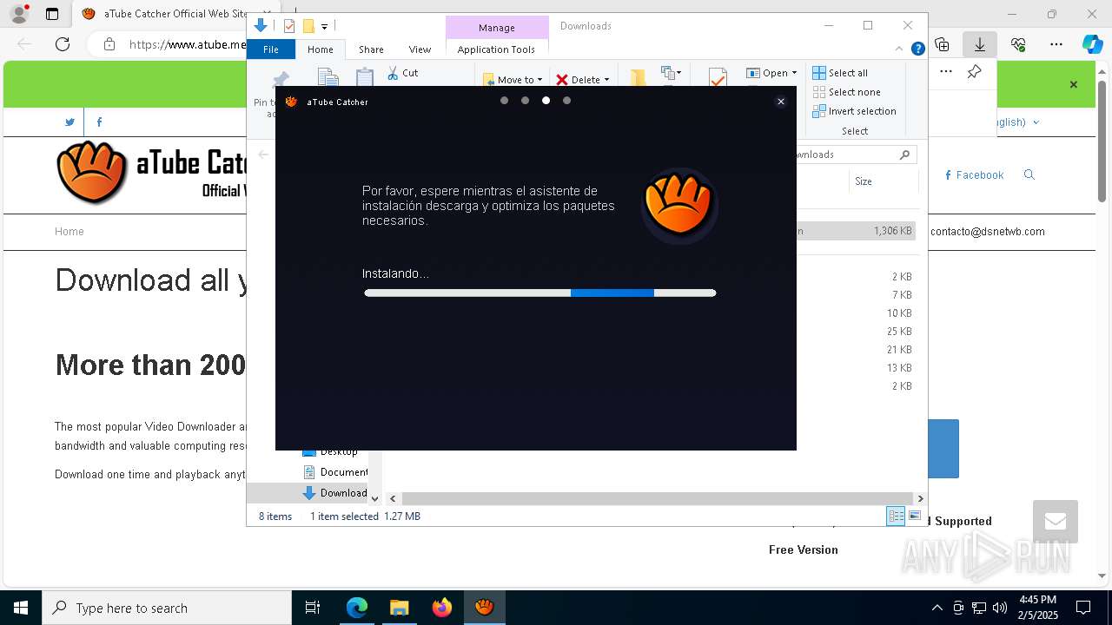Dismiss green banner with X
This screenshot has height=625, width=1112.
point(1074,84)
